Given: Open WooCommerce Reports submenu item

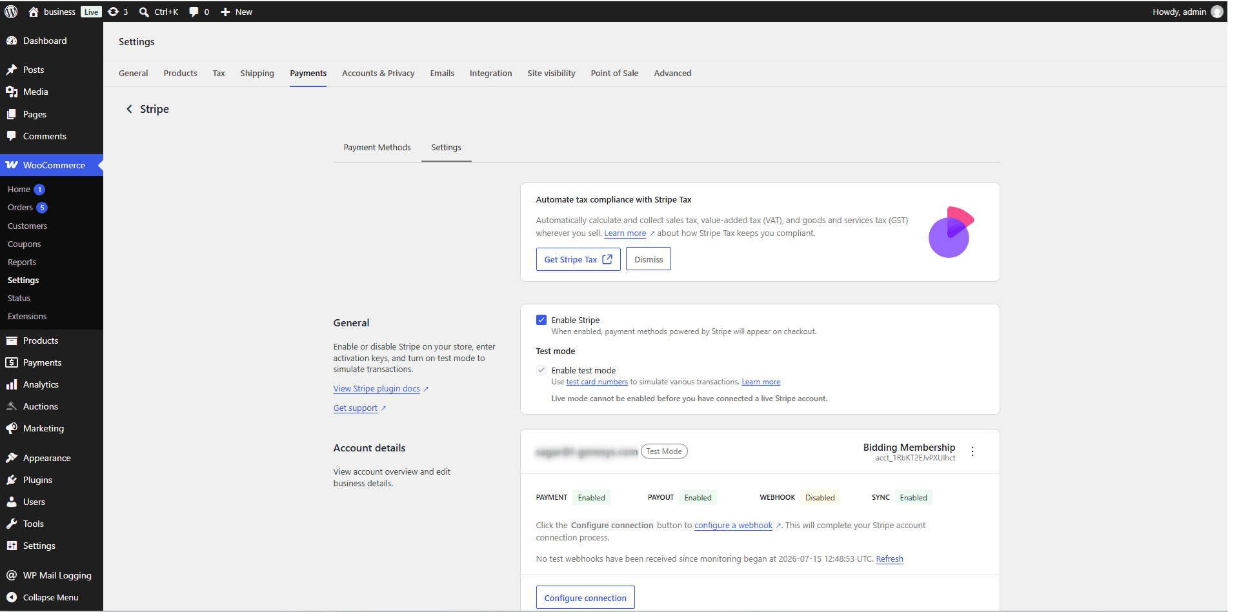Looking at the screenshot, I should coord(22,262).
